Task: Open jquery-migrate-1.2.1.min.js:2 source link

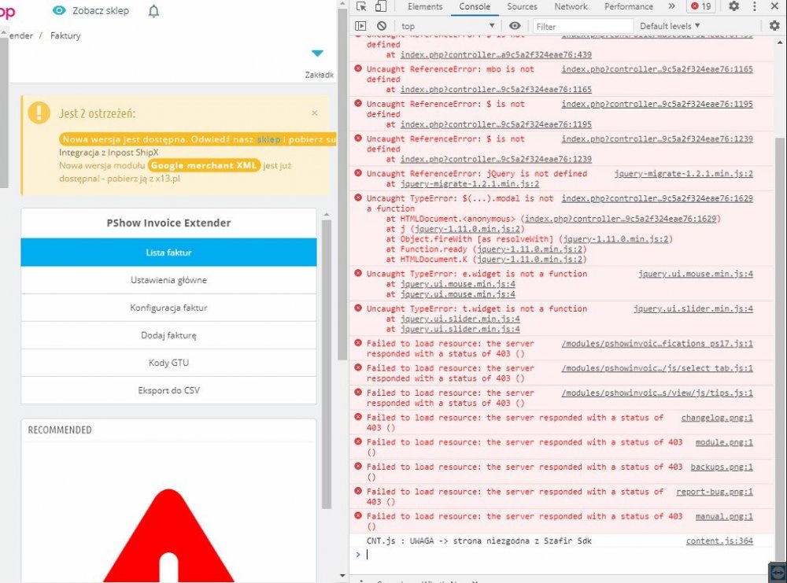Action: click(684, 174)
